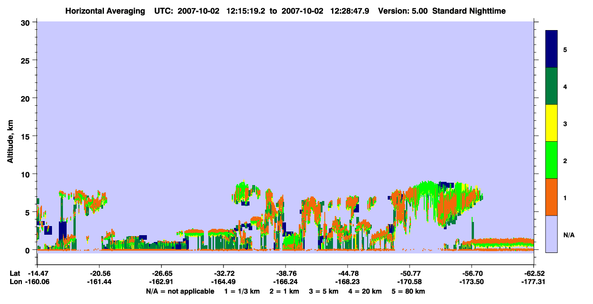Click the '2 = 1 km' legend entry
The width and height of the screenshot is (593, 304).
coord(284,291)
